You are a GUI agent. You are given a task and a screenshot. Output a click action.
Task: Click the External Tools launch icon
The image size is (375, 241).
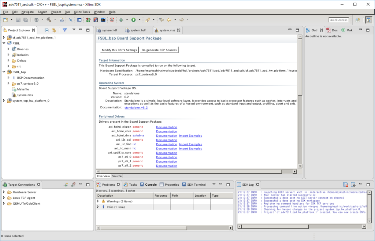point(148,20)
